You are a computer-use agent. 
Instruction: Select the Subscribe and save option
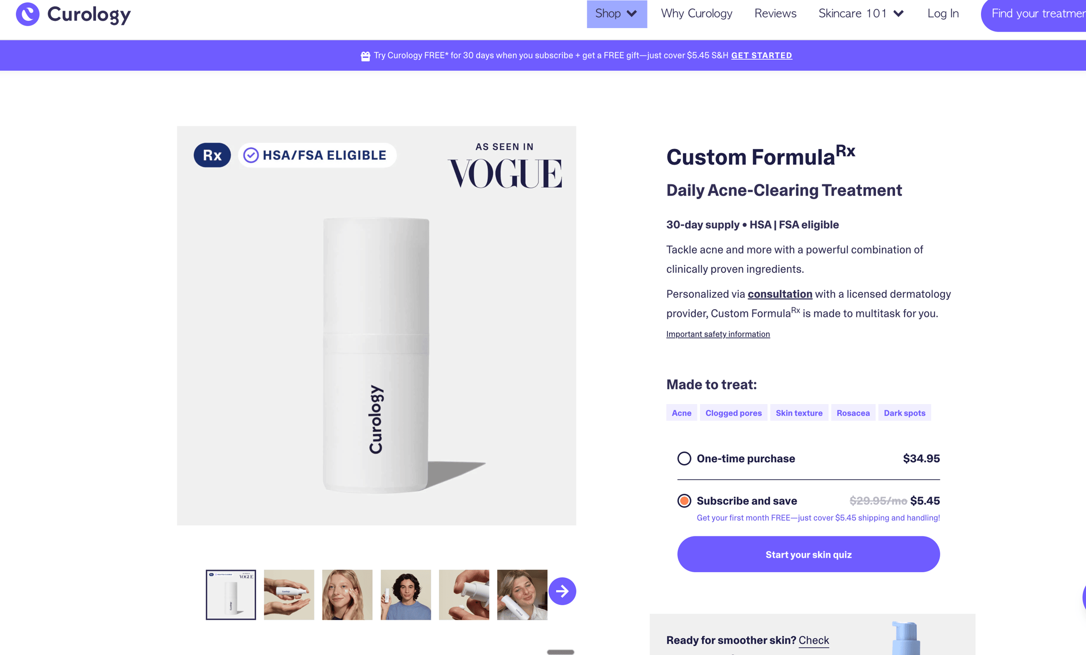[684, 501]
